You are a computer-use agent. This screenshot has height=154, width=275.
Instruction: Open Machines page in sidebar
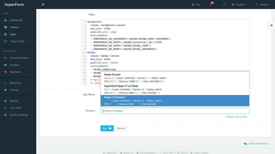[15, 72]
